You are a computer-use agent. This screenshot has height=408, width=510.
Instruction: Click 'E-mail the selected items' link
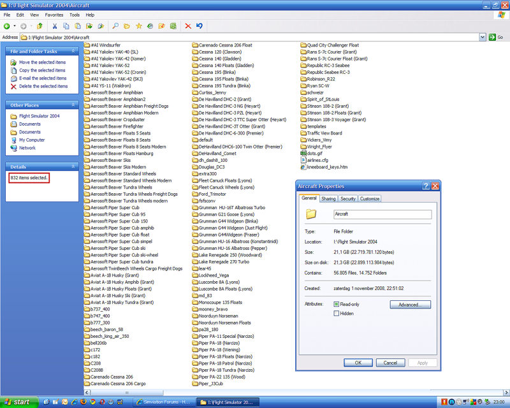43,78
